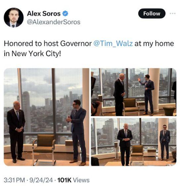180x187 pixels.
Task: Open the @Tim_Walz mention link
Action: [113, 44]
